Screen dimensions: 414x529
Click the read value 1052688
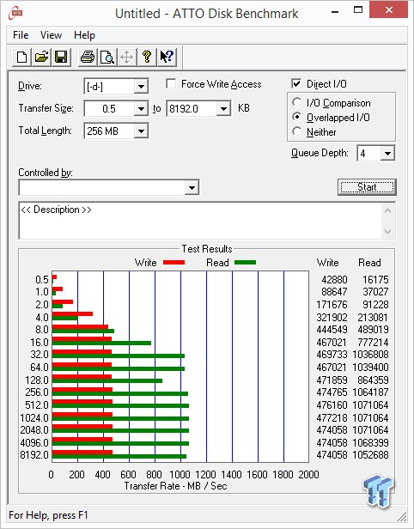[370, 455]
